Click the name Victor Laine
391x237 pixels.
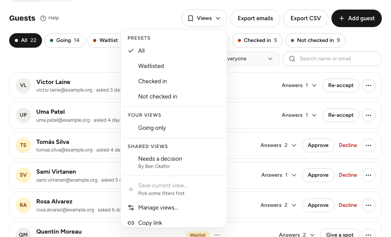[53, 82]
